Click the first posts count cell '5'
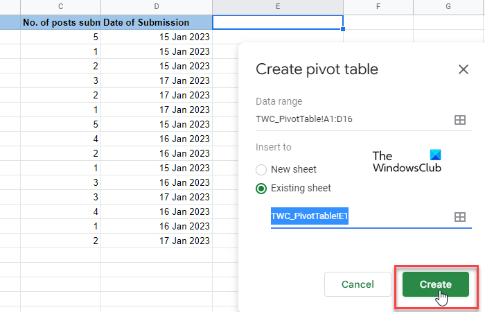The image size is (485, 312). coord(61,37)
